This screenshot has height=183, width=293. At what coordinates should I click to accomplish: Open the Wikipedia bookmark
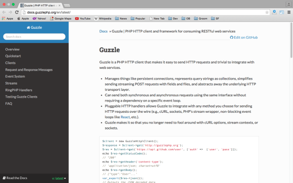point(103,19)
